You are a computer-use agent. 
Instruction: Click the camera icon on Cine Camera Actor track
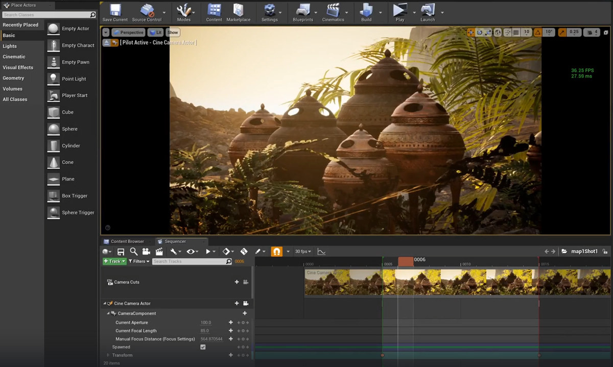pos(246,303)
